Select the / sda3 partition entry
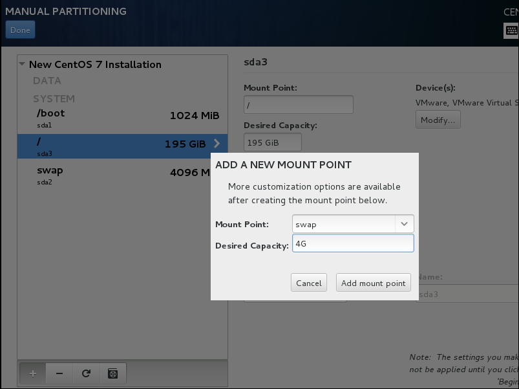This screenshot has width=519, height=389. [116, 145]
